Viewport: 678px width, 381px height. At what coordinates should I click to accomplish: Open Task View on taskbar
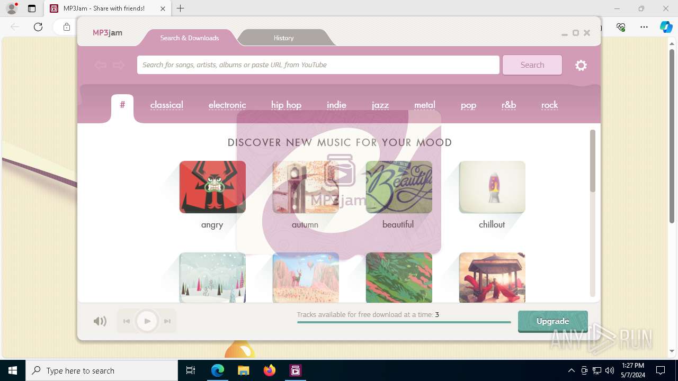pos(191,370)
